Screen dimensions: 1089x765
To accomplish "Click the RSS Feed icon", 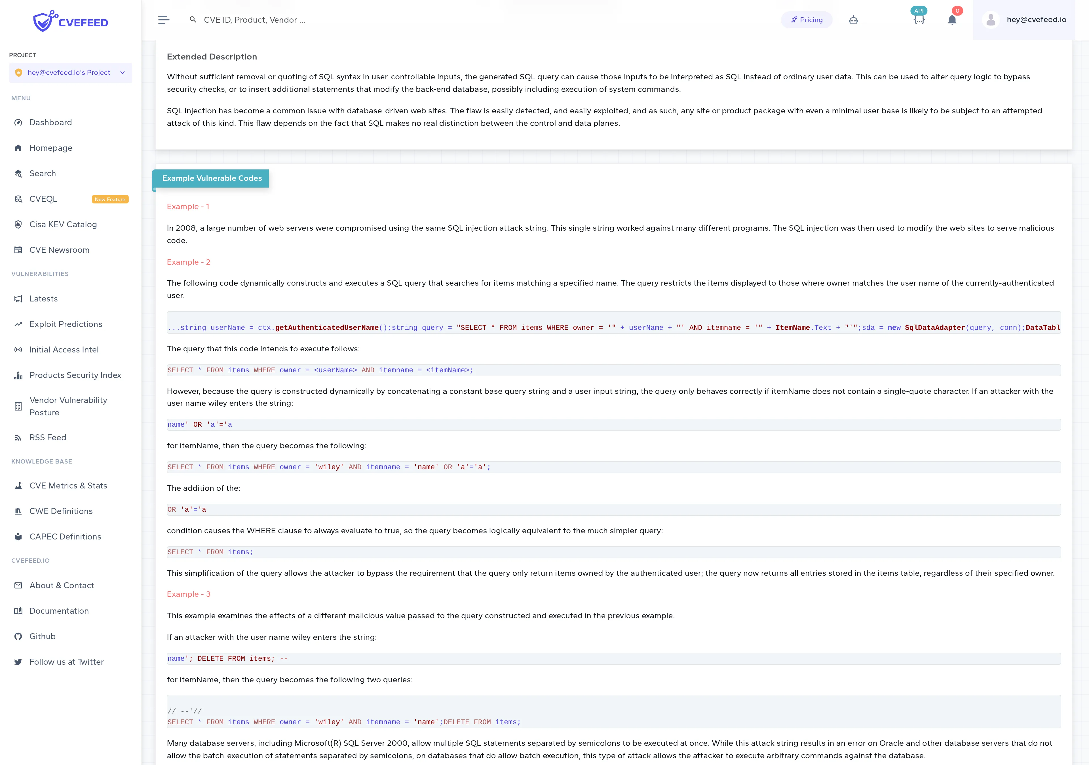I will [18, 437].
